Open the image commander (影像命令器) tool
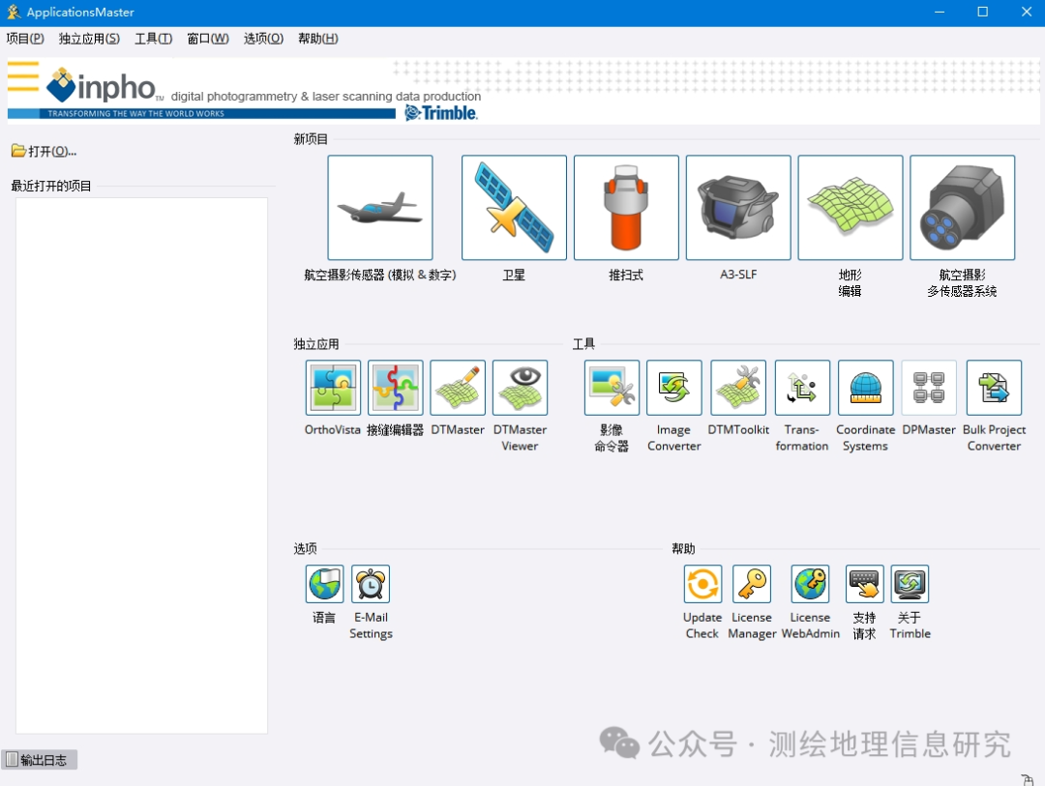Viewport: 1045px width, 786px height. coord(612,388)
